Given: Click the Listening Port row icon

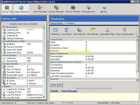Looking at the screenshot, I should 4,33.
